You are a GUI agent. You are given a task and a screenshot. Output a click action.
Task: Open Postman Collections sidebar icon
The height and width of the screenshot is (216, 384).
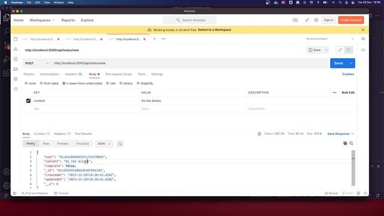pyautogui.click(x=16, y=39)
